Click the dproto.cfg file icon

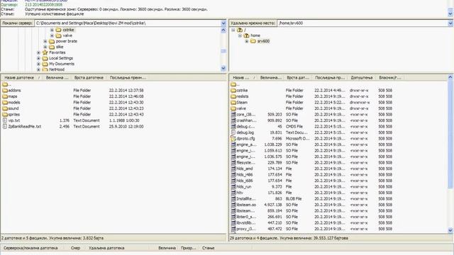click(233, 139)
